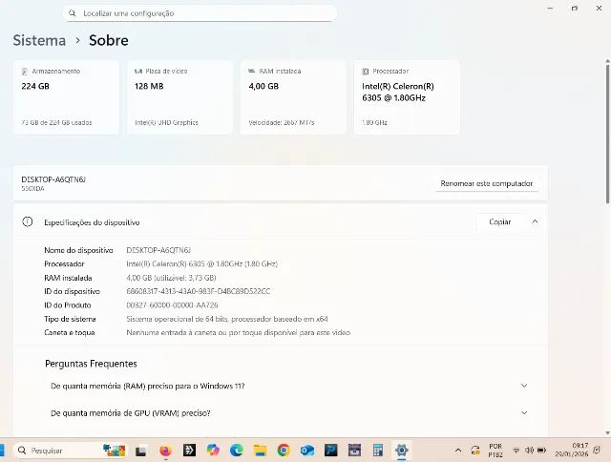Open Task View on the taskbar
Viewport: 611px width, 462px height.
[x=141, y=451]
